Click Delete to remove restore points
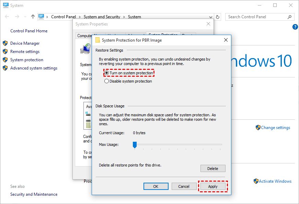The image size is (299, 204). click(213, 169)
